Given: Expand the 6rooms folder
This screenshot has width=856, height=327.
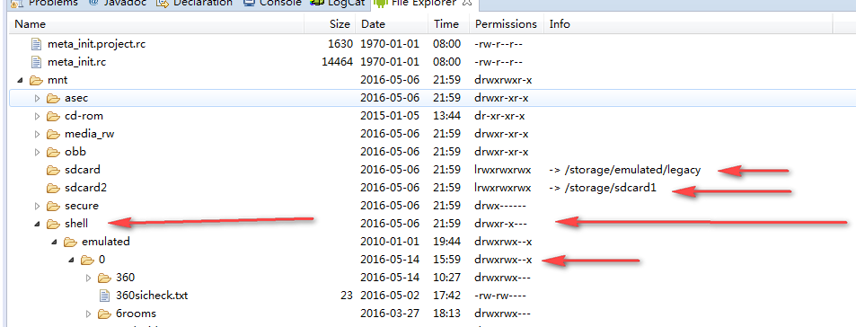Looking at the screenshot, I should point(89,314).
